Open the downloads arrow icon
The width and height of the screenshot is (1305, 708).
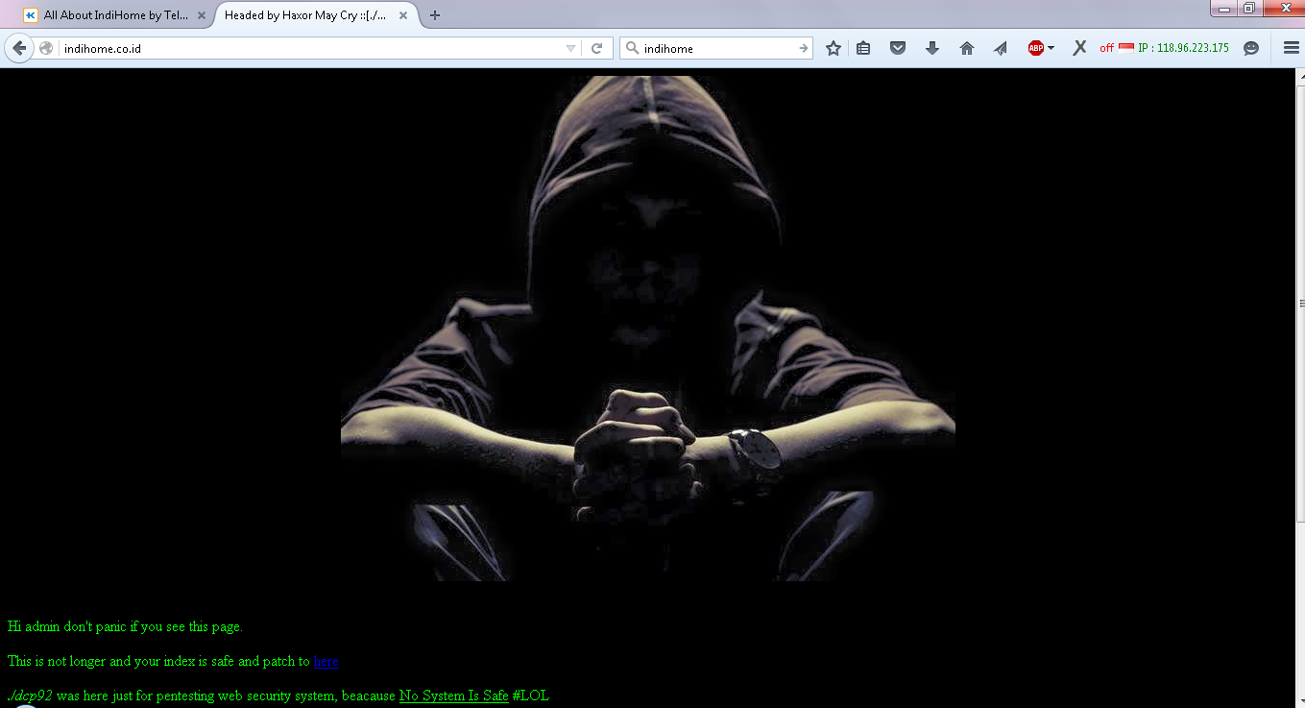(x=931, y=48)
